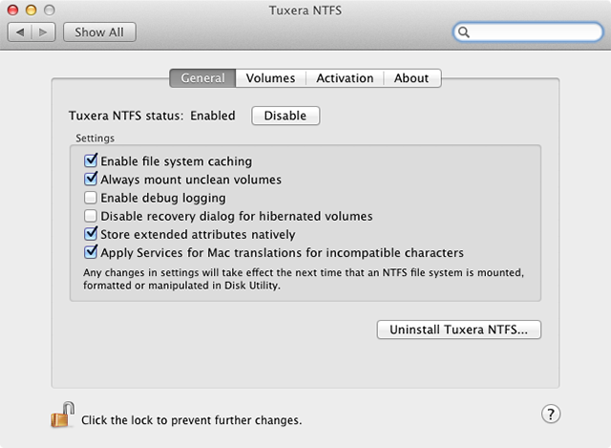Toggle Always mount unclean volumes
The height and width of the screenshot is (448, 611).
coord(91,179)
